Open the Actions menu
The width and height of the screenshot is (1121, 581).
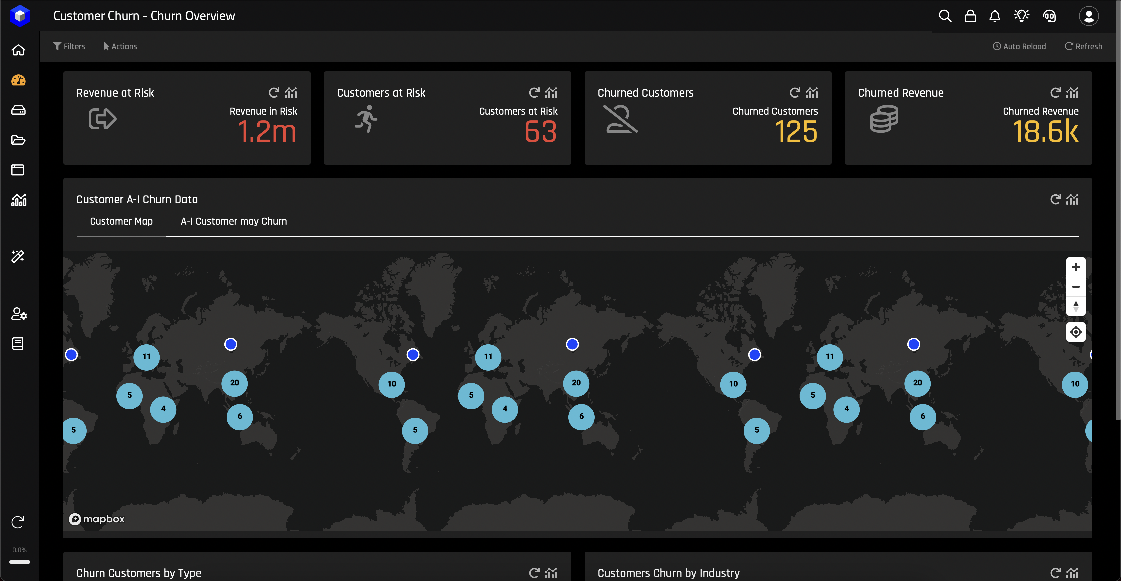(x=120, y=46)
